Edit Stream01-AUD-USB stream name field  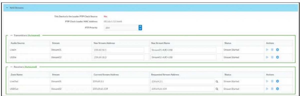tap(183, 50)
